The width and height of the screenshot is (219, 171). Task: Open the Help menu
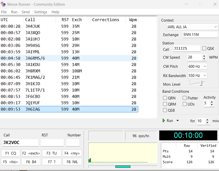(55, 12)
